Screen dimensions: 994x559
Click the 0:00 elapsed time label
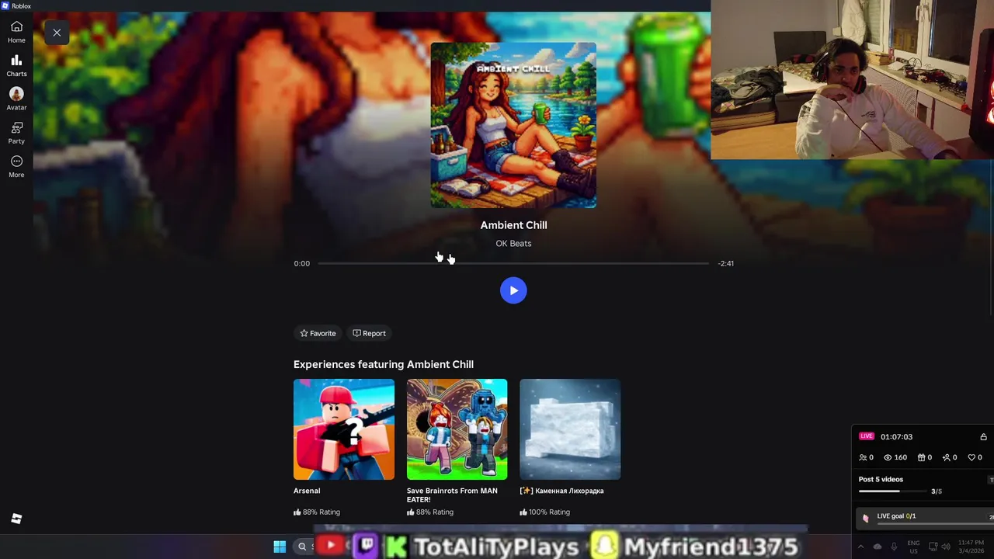click(x=302, y=263)
